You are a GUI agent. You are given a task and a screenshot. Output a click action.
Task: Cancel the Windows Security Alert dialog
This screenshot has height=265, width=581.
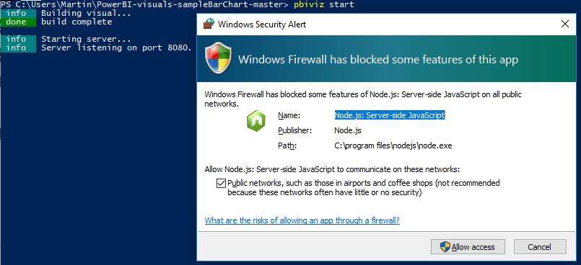(x=540, y=247)
